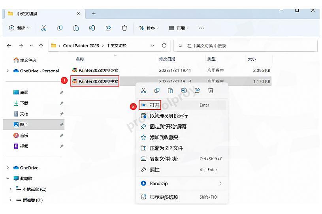Expand the recent locations chevron
Screen dimensions: 322x214
[31, 45]
